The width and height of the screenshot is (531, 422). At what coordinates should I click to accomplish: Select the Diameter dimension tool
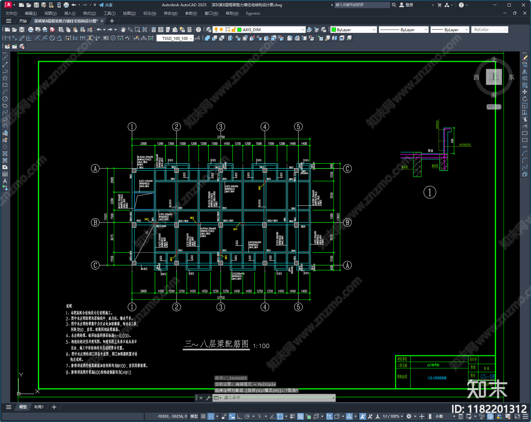[x=52, y=38]
